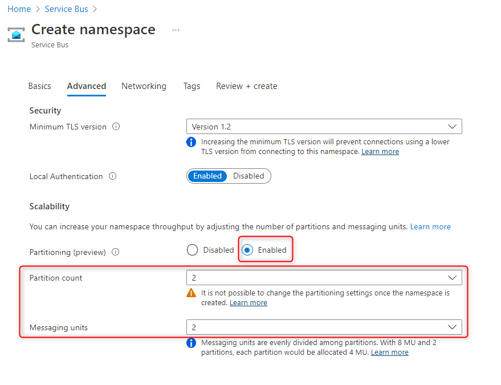The height and width of the screenshot is (385, 501).
Task: Open the Basics tab
Action: tap(39, 86)
